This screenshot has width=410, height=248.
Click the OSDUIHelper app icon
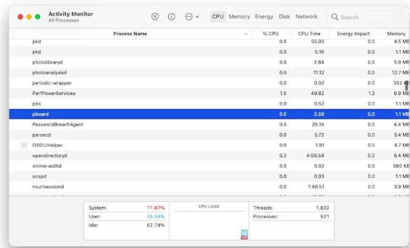point(24,145)
